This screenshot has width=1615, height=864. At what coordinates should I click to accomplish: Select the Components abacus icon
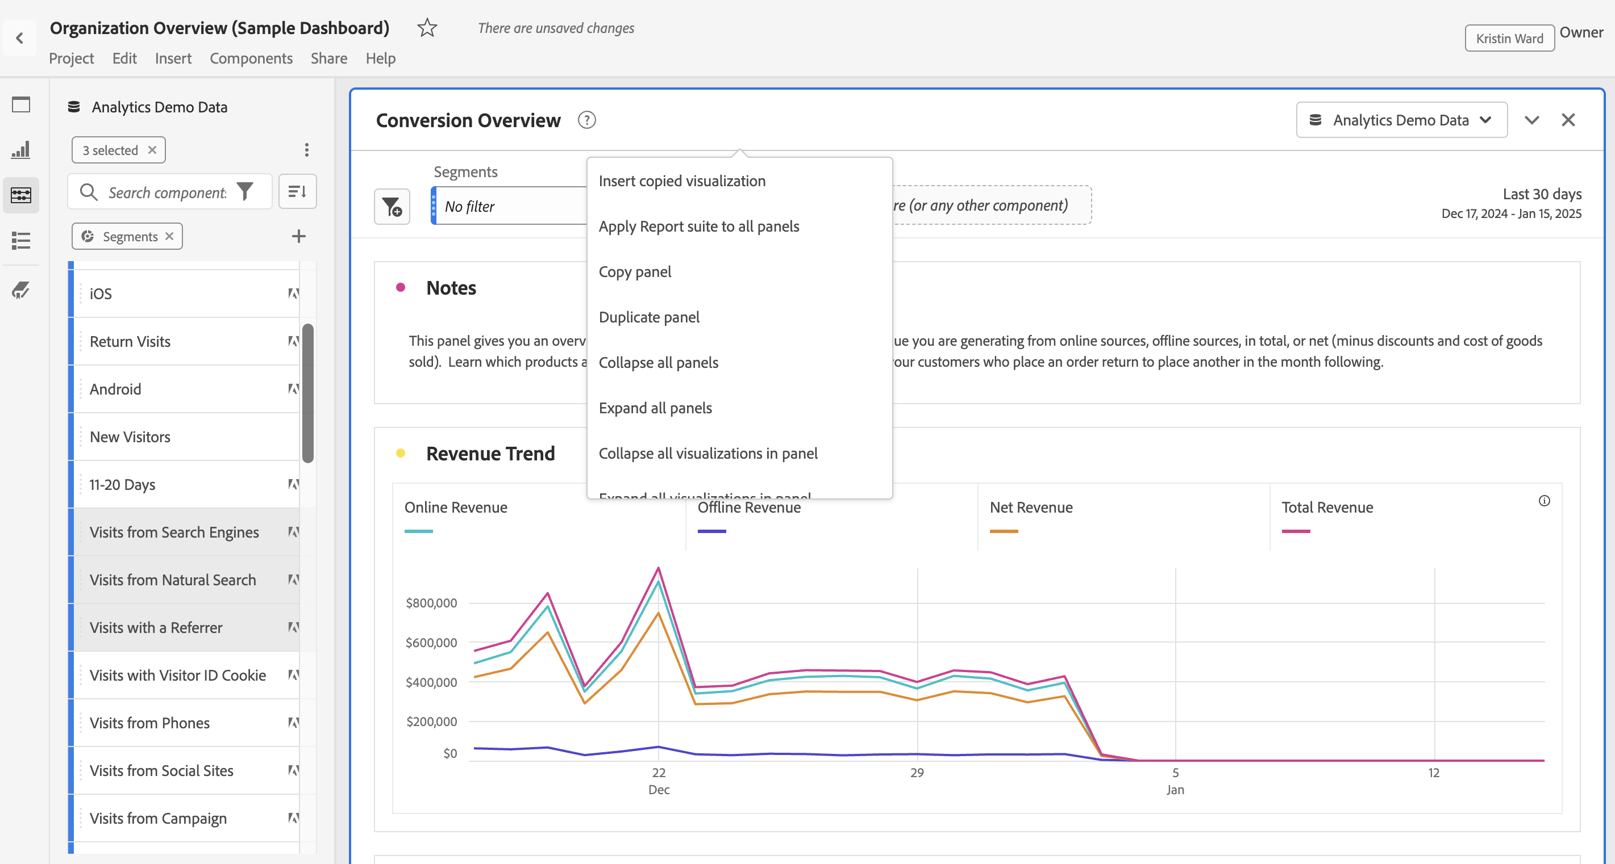(x=22, y=195)
